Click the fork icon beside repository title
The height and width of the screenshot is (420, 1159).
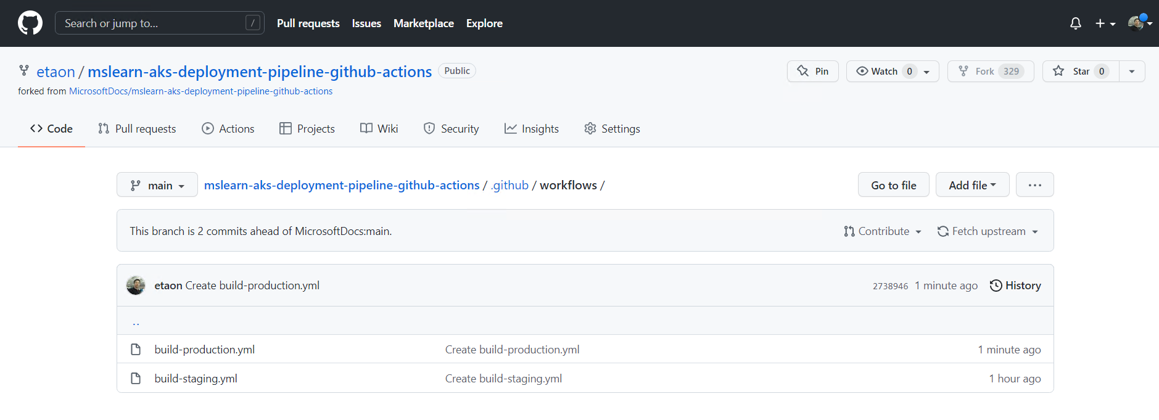(24, 71)
